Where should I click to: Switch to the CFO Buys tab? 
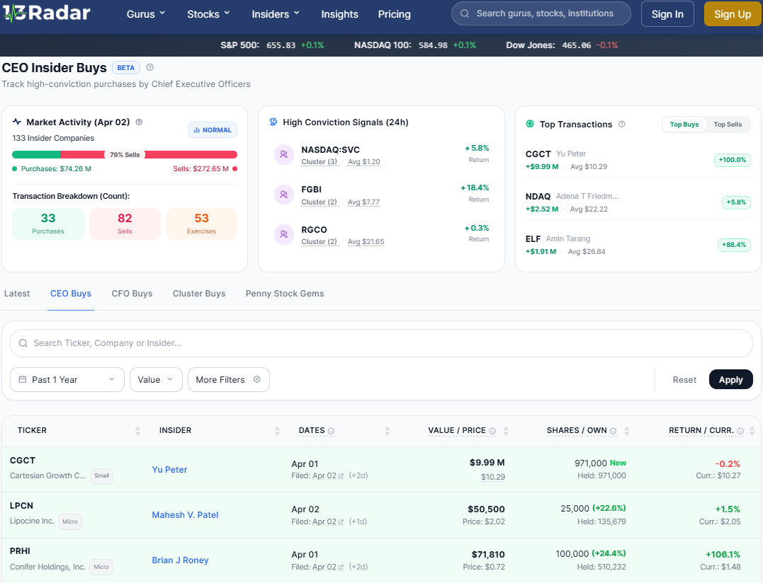click(132, 294)
